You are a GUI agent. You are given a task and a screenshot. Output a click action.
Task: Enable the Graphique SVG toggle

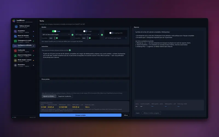pos(111,33)
